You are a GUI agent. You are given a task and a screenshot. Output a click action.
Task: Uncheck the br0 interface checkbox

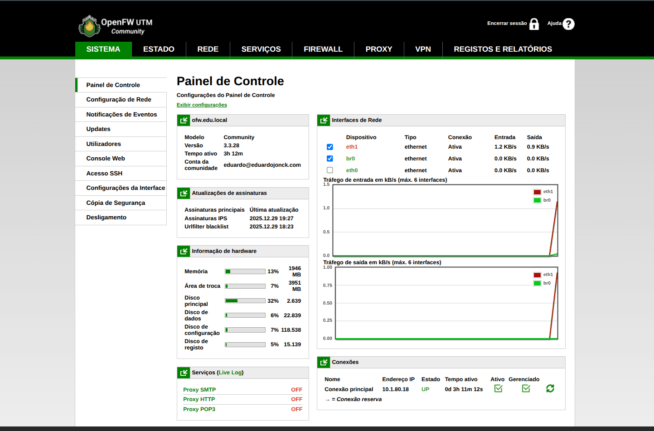click(x=329, y=159)
